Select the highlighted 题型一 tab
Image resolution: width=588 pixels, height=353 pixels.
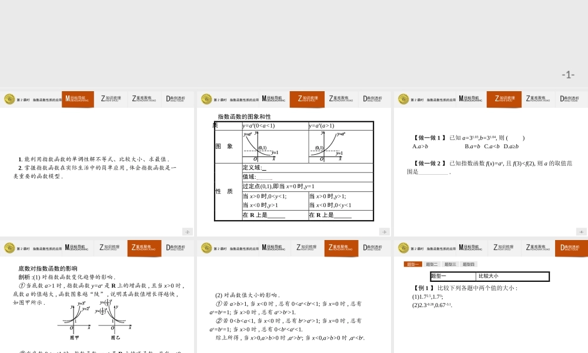pos(413,264)
